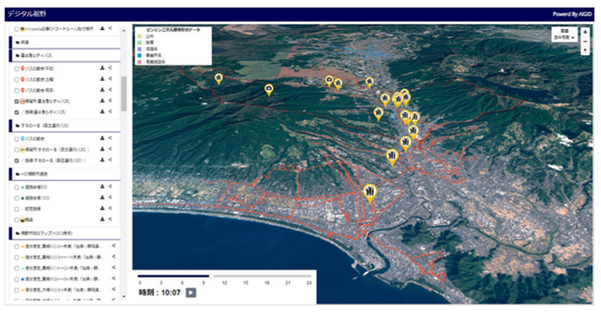This screenshot has height=313, width=601.
Task: Click the share icon on the first orange-dot flood layer
Action: tap(114, 246)
